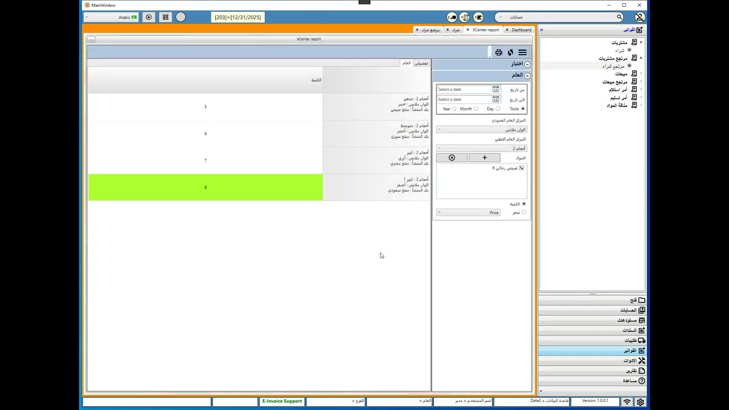Screen dimensions: 729x410
Task: Uncheck the قميص رجالي 6 item checkbox
Action: [x=521, y=168]
